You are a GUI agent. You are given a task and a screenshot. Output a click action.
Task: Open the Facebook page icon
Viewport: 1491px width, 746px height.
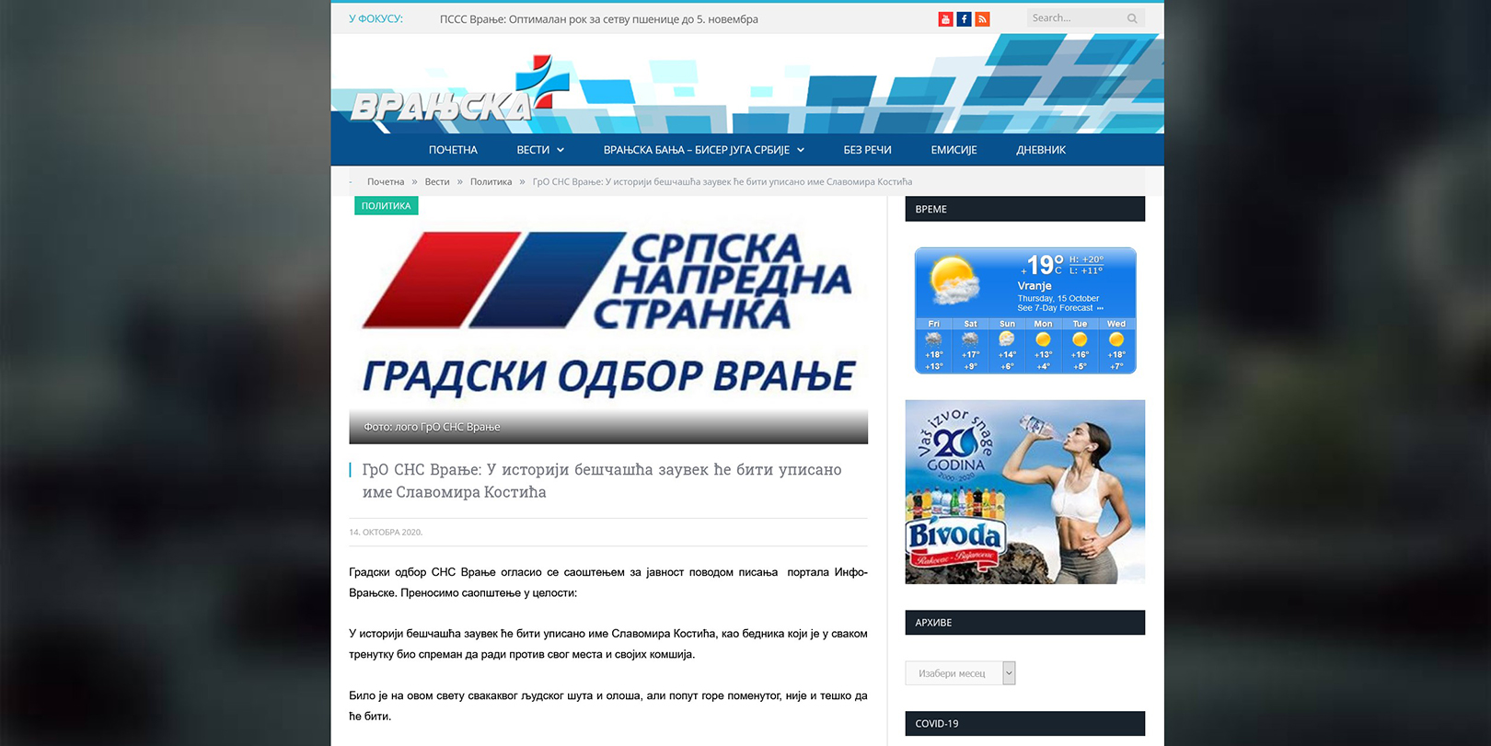pyautogui.click(x=964, y=19)
